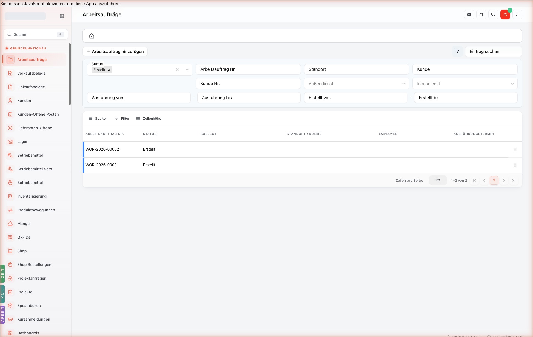The width and height of the screenshot is (533, 337).
Task: Open Einkaufsbelege in the sidebar
Action: point(35,87)
